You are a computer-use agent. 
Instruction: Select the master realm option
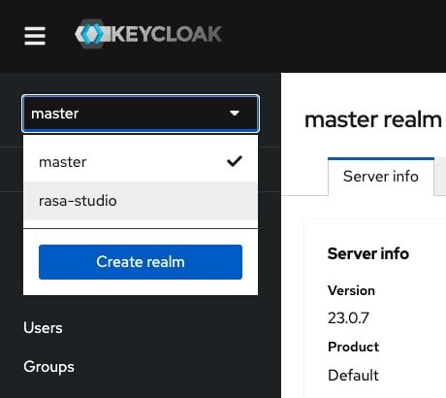141,162
